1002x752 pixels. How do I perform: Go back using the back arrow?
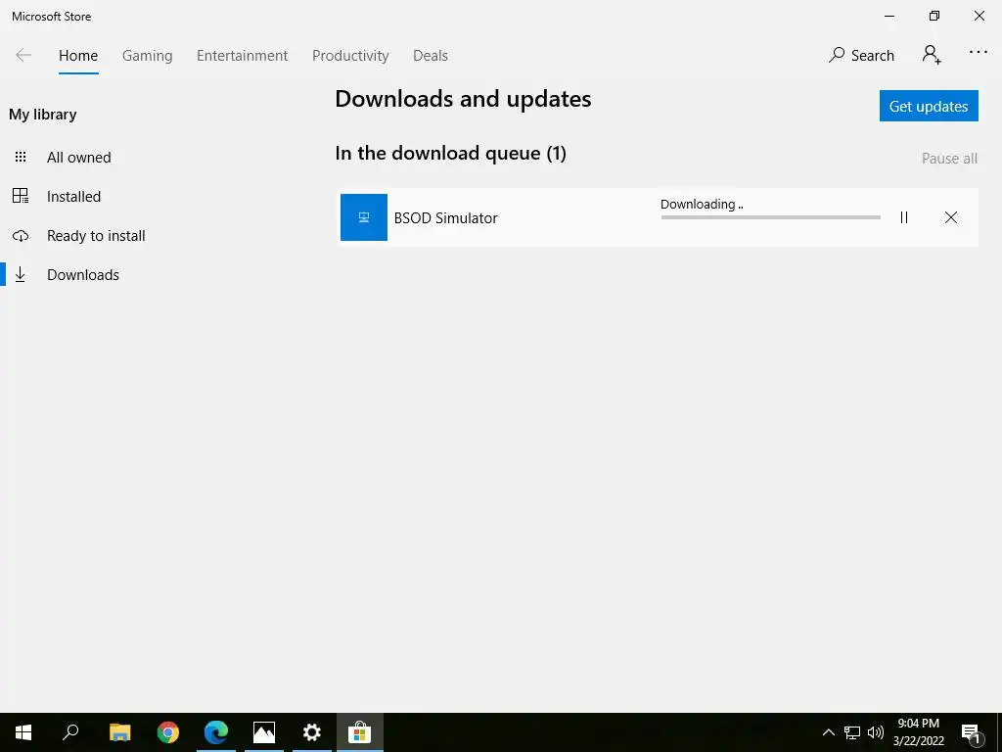23,55
